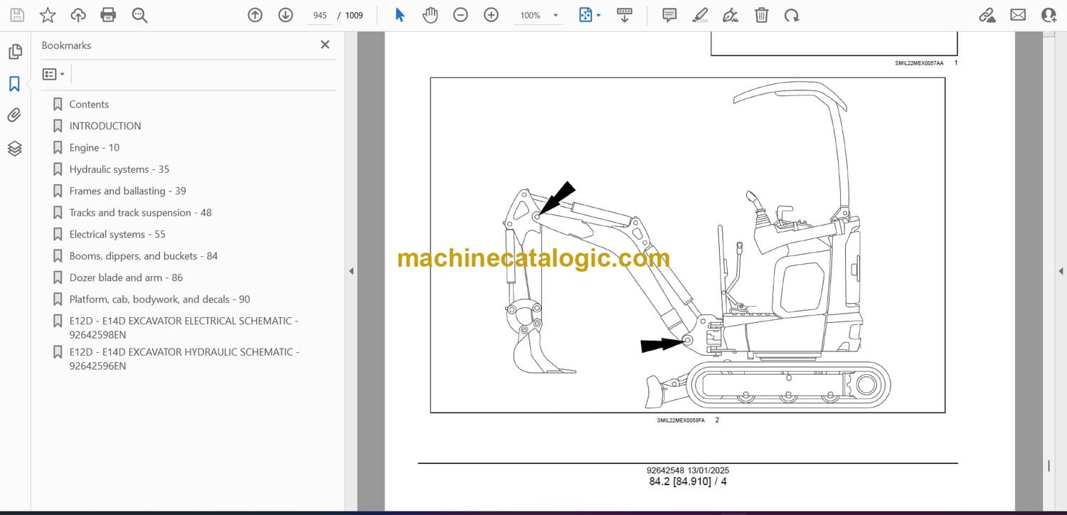Viewport: 1067px width, 515px height.
Task: Click the page number field
Action: 319,16
